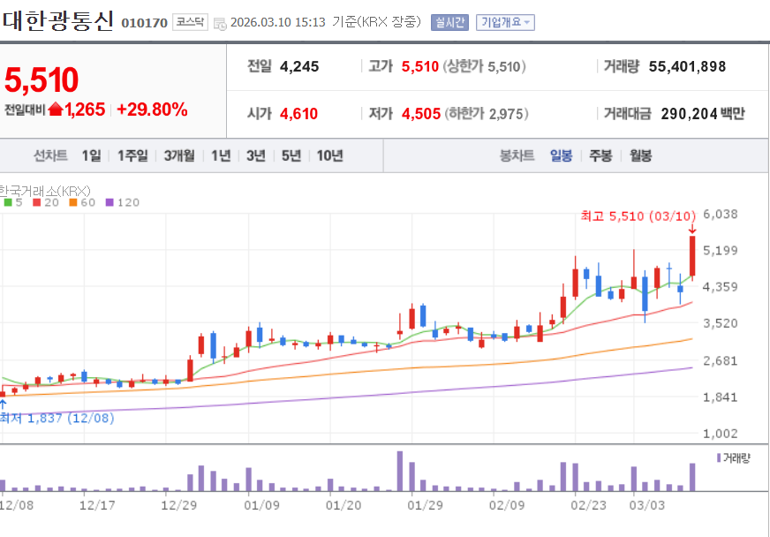Image resolution: width=770 pixels, height=537 pixels.
Task: Click the purple 120-day moving average swatch
Action: [x=109, y=202]
